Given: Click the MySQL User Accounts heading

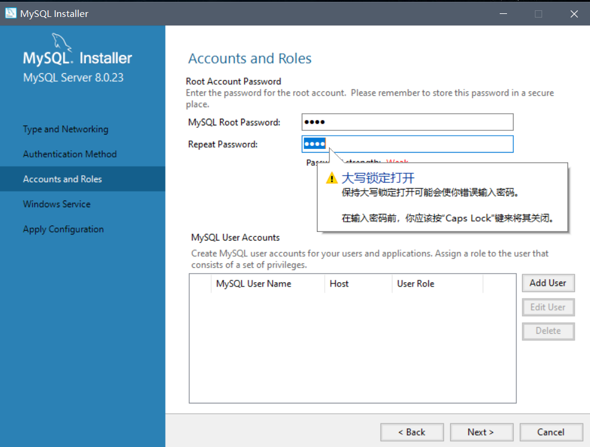Looking at the screenshot, I should coord(236,237).
